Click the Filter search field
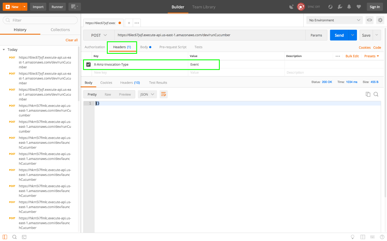 coord(40,20)
